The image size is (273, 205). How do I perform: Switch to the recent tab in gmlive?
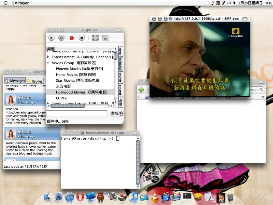tap(120, 90)
